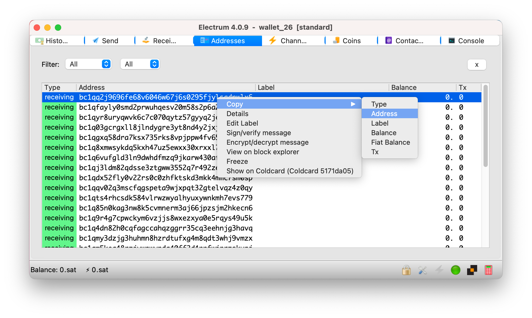Copy the Type from the submenu
The height and width of the screenshot is (318, 532).
(389, 104)
